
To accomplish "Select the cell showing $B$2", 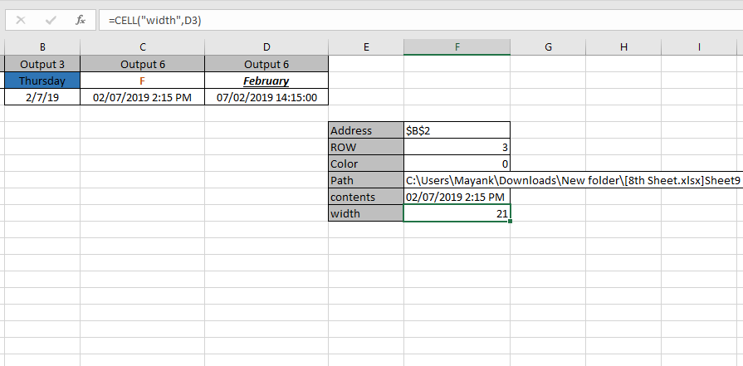I will coord(457,130).
